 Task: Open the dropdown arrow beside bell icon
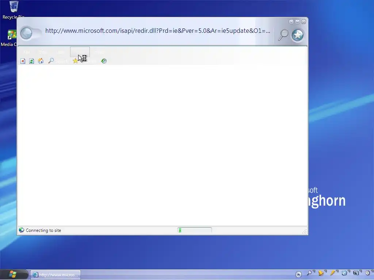pyautogui.click(x=325, y=271)
